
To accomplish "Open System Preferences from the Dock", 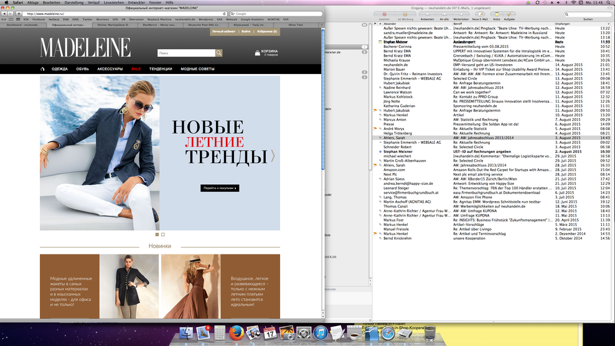I will (x=304, y=333).
